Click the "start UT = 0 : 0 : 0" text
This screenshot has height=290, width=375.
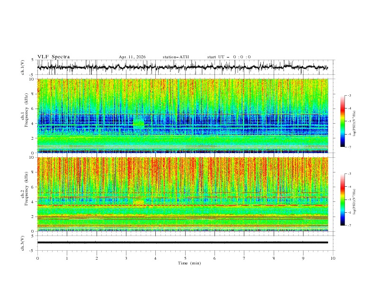click(x=229, y=57)
